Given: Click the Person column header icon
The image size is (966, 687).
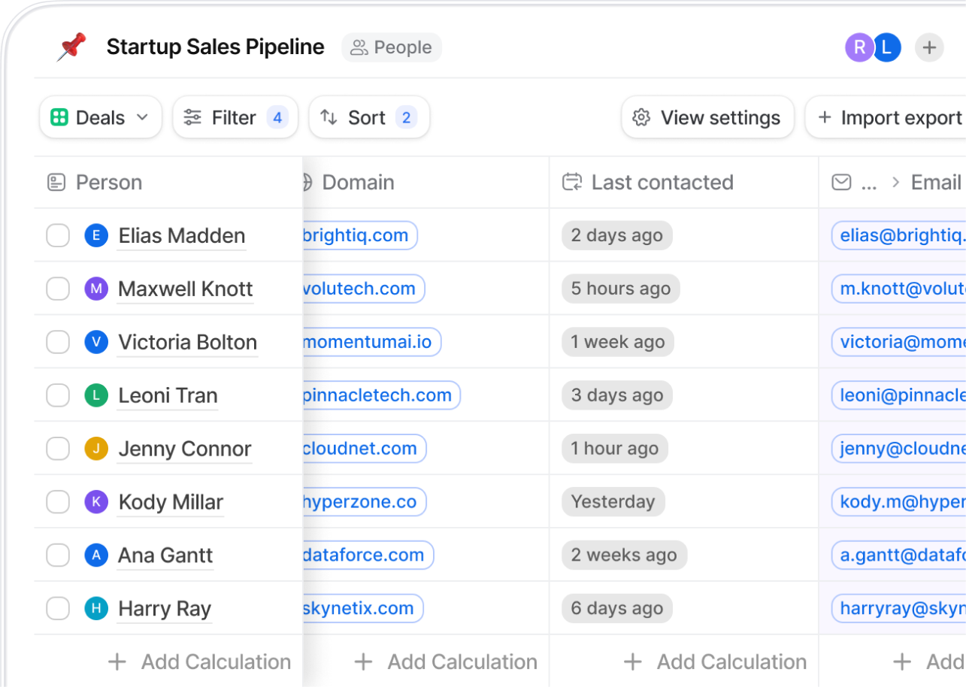Looking at the screenshot, I should coord(56,183).
